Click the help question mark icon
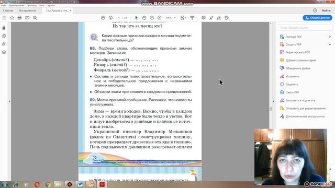 315,10
